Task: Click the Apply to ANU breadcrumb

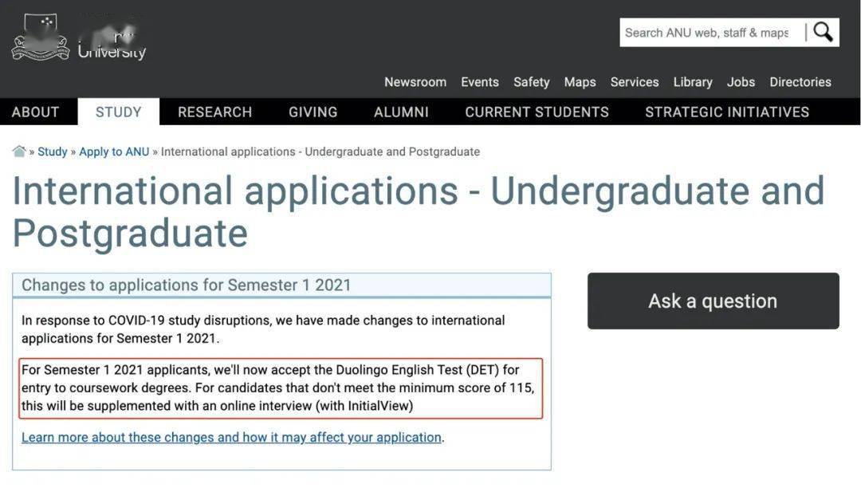Action: (x=114, y=152)
